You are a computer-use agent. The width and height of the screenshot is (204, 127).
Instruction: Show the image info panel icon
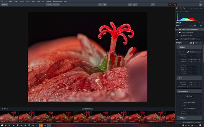[x=184, y=8]
